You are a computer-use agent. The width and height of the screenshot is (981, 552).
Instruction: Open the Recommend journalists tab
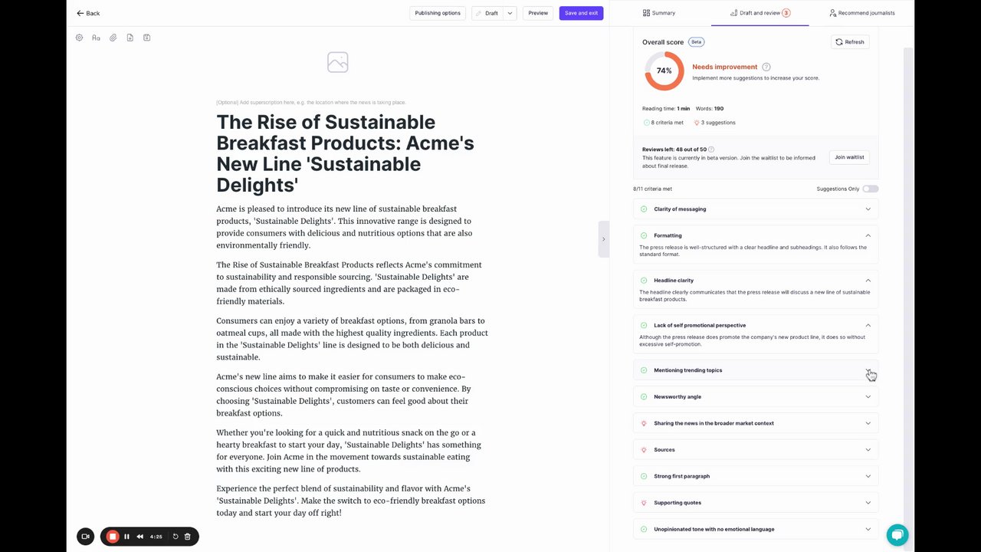(861, 13)
